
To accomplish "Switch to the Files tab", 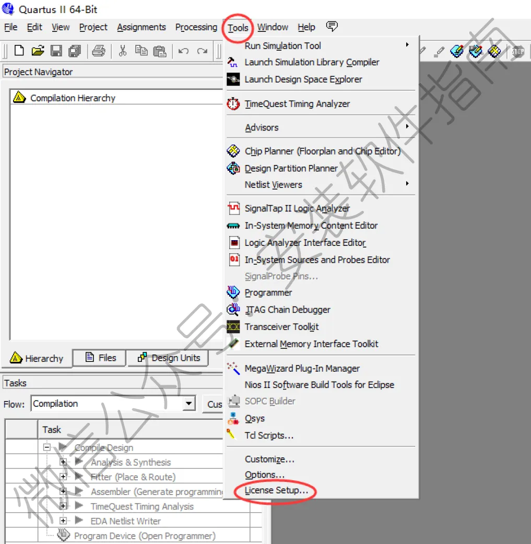I will pyautogui.click(x=100, y=358).
